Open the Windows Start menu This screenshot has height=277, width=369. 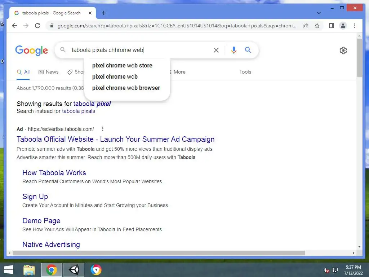coord(9,270)
